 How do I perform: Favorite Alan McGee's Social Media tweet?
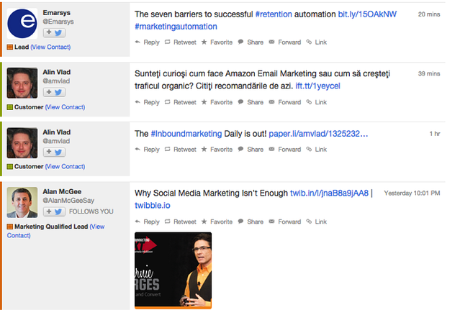click(x=217, y=222)
